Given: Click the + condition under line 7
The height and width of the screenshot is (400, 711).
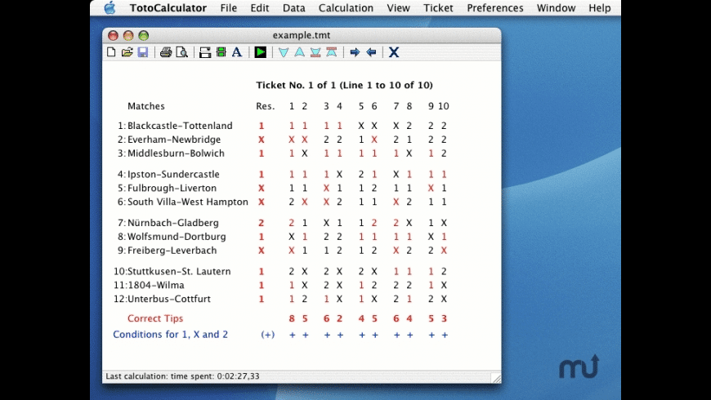Looking at the screenshot, I should tap(396, 336).
